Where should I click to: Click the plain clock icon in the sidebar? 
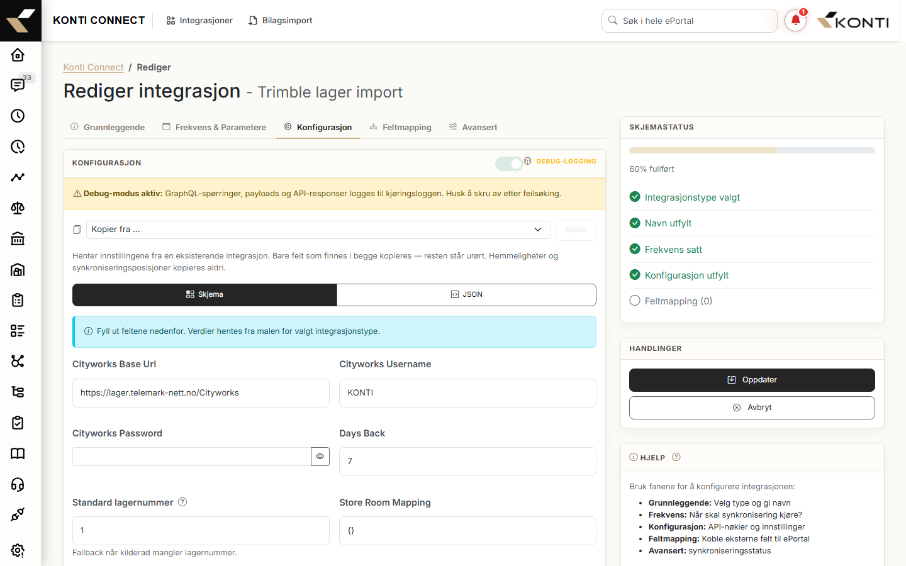click(18, 116)
